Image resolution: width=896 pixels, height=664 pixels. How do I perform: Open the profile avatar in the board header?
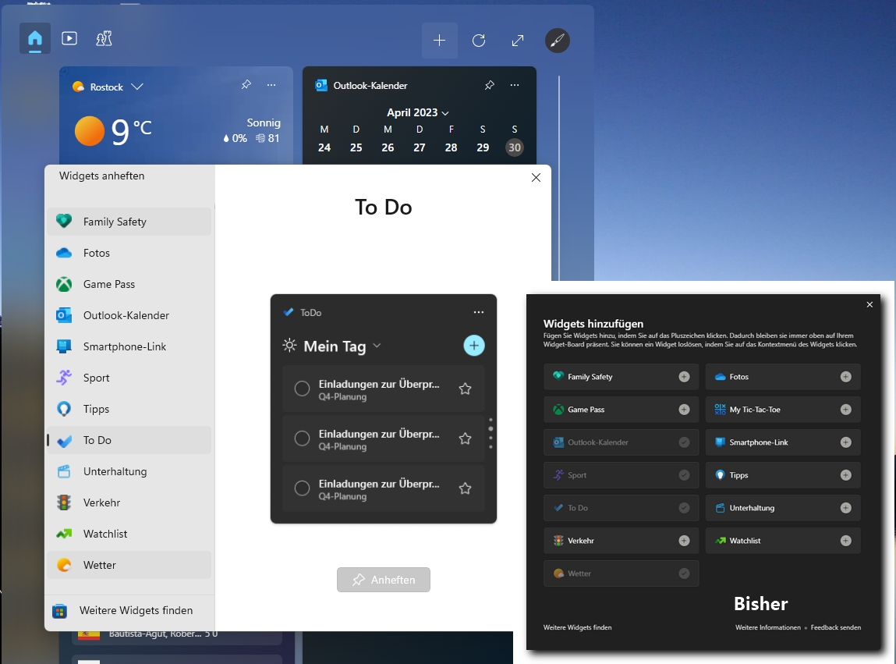tap(557, 41)
